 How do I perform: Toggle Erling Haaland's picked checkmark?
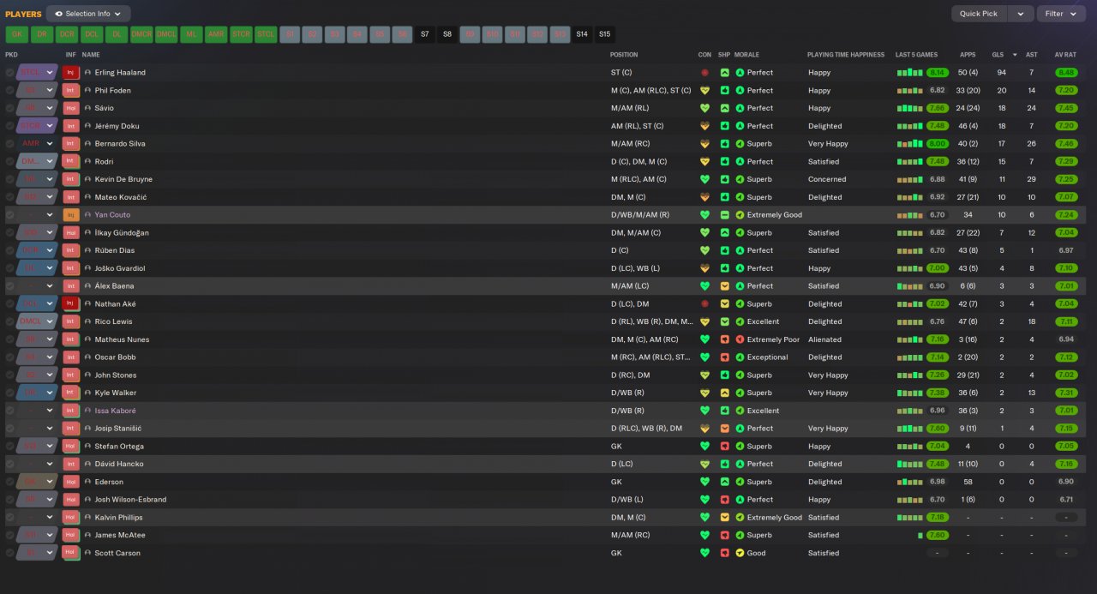tap(9, 73)
